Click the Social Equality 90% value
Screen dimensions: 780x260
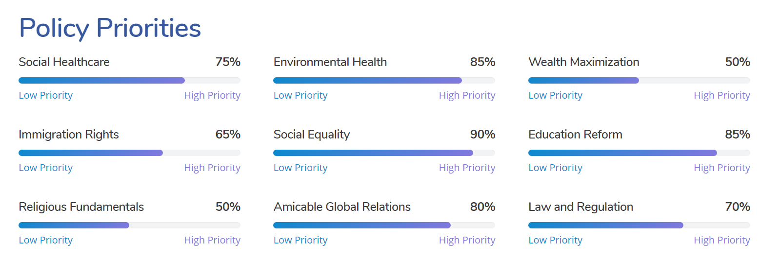(483, 135)
